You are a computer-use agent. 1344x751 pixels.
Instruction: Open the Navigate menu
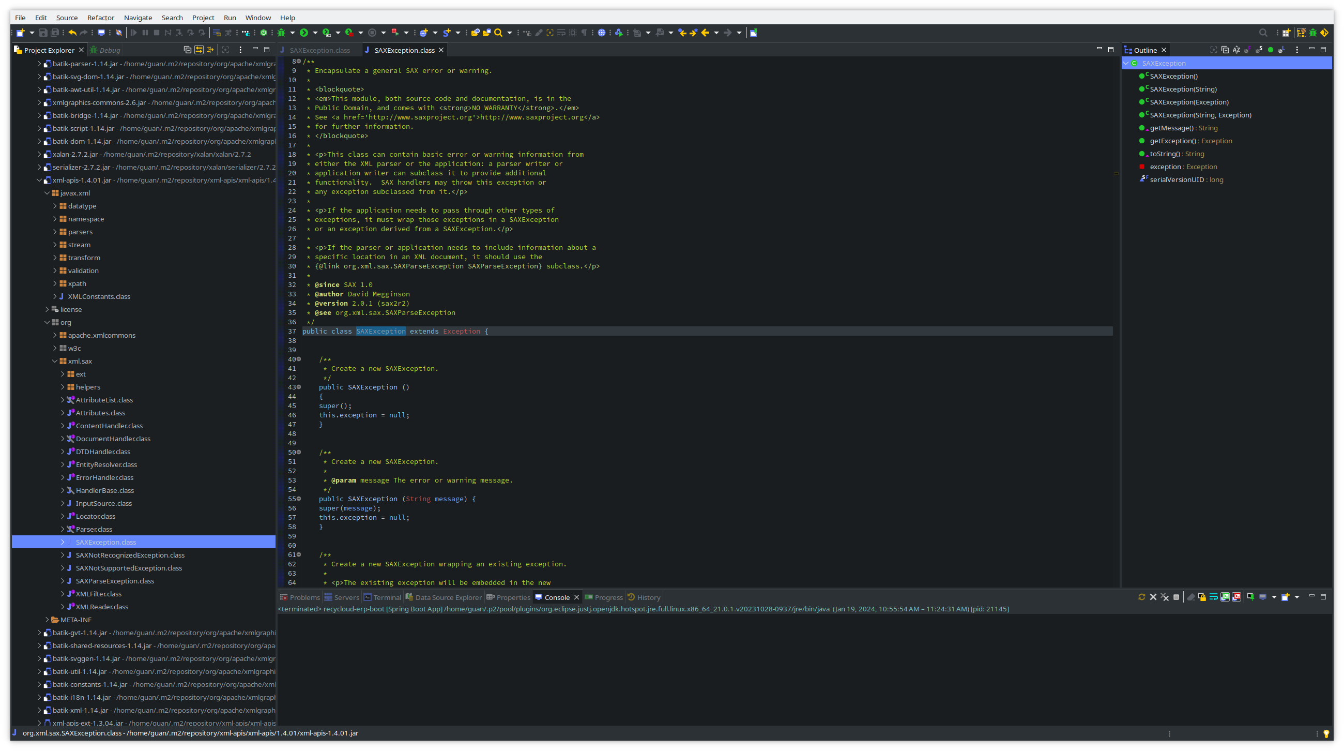[138, 17]
